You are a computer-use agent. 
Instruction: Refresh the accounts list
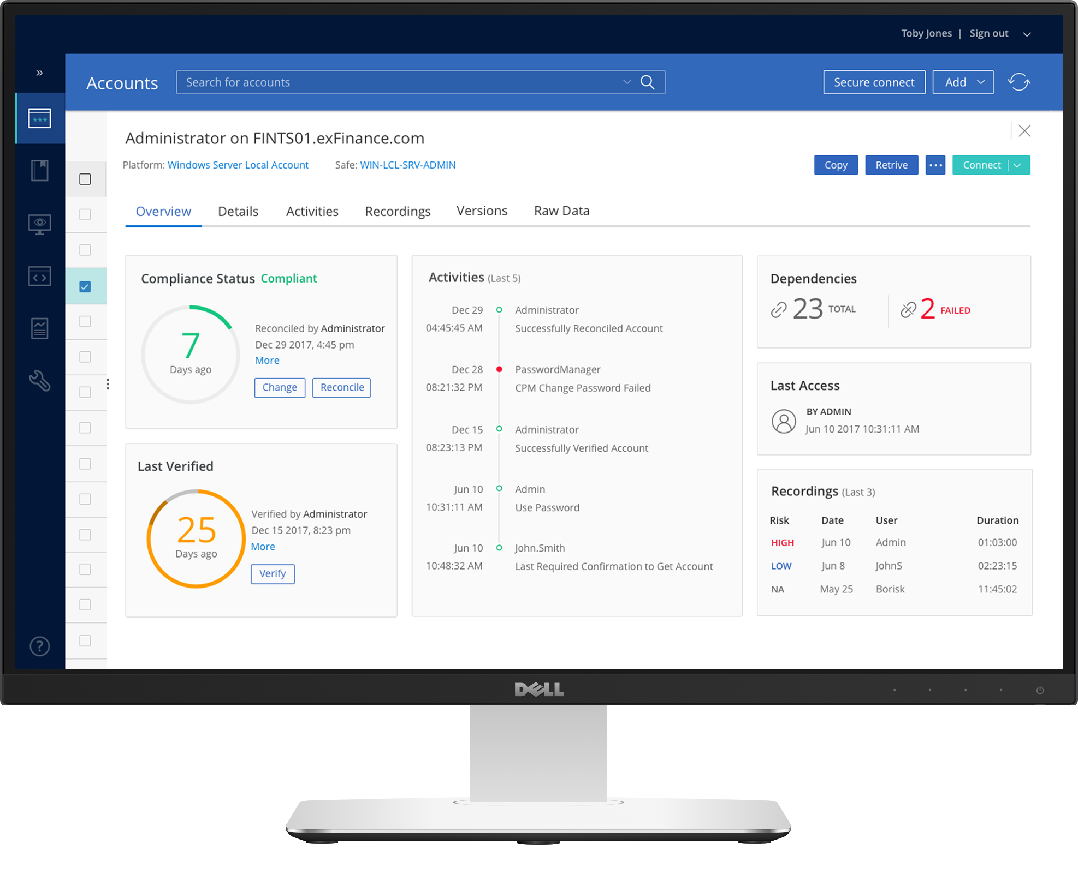[x=1019, y=82]
